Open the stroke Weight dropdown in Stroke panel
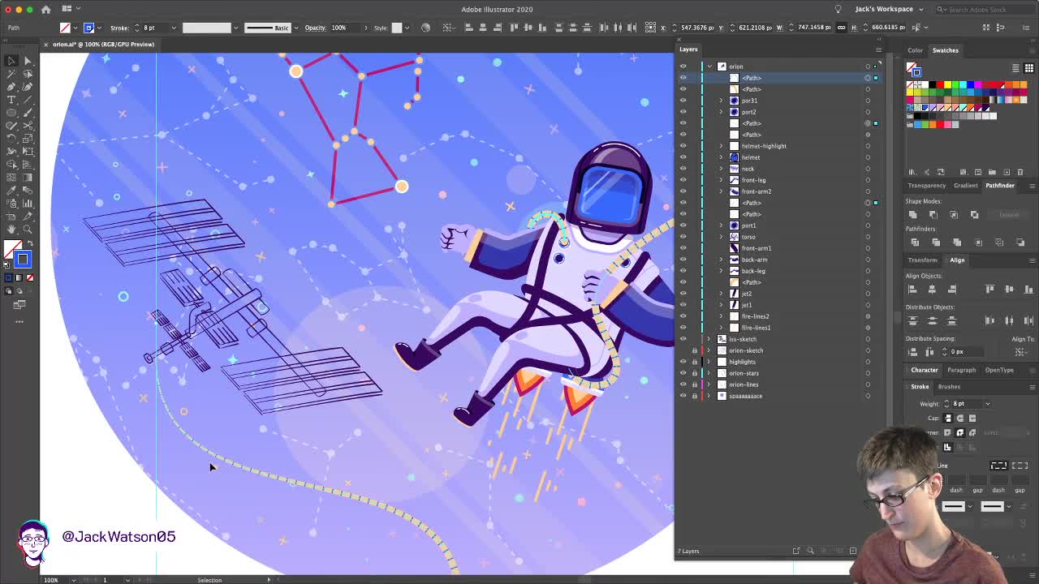The image size is (1039, 584). click(x=987, y=404)
